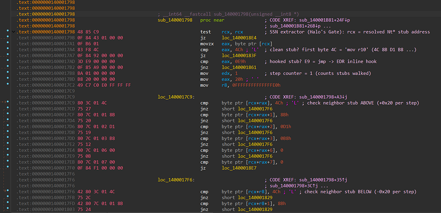This screenshot has height=213, width=441.
Task: Follow the loc_1400018E7 jump target
Action: point(239,168)
